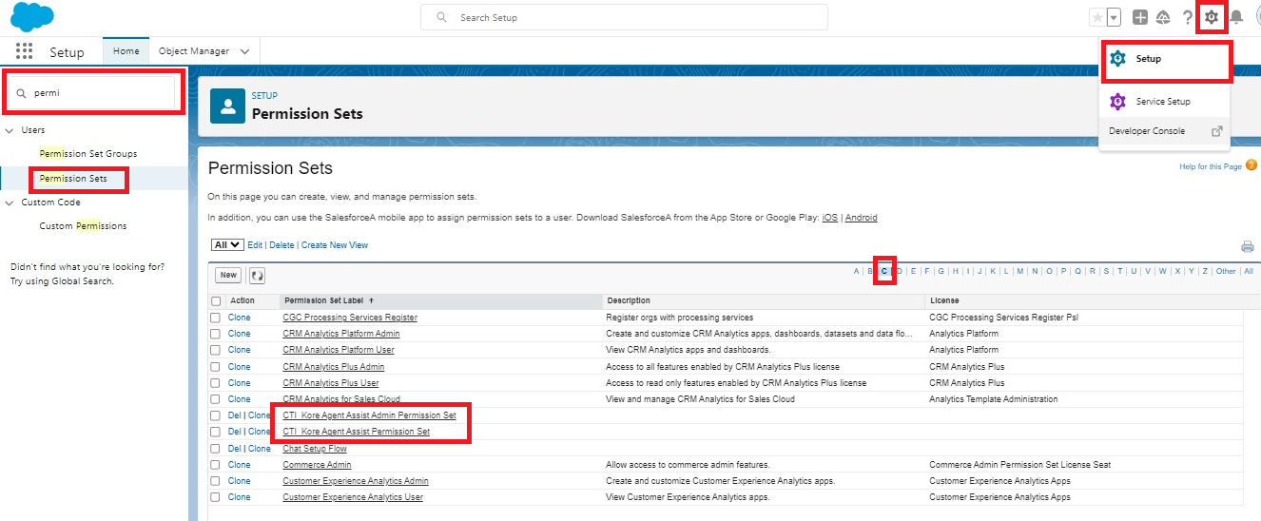1261x521 pixels.
Task: Open the App Launcher grid icon
Action: (24, 52)
